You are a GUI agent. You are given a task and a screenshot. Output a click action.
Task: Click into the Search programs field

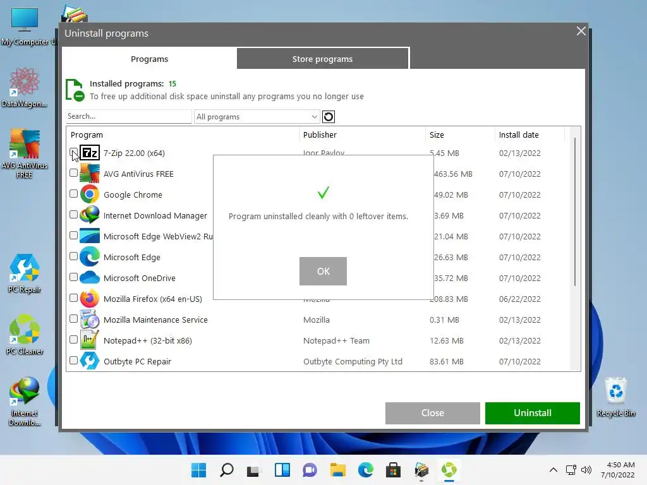129,116
